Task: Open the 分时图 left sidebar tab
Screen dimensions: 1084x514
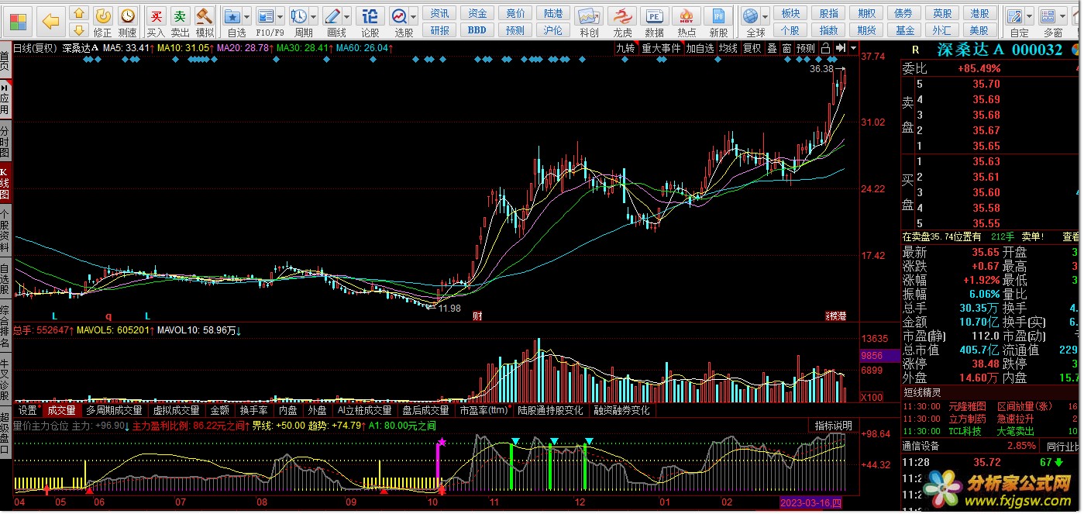Action: point(5,141)
